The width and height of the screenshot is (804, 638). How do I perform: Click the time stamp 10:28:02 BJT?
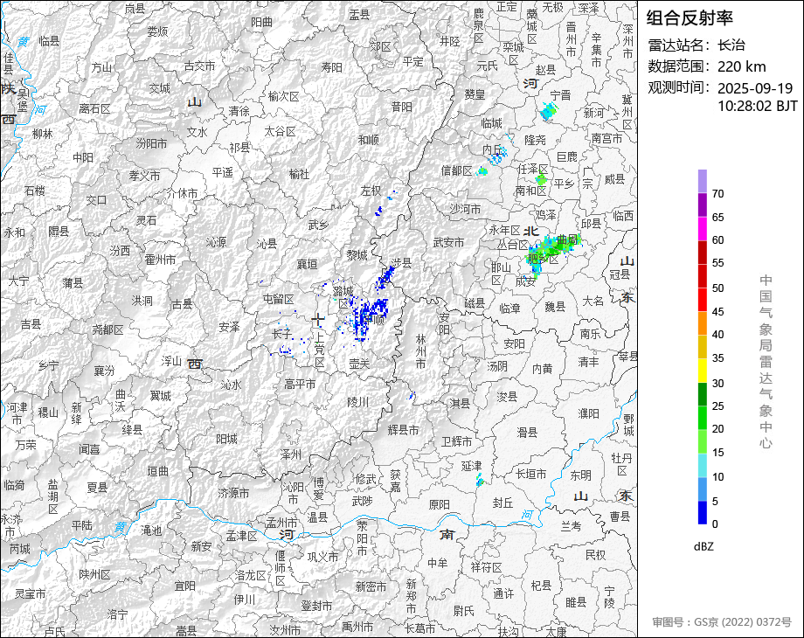pos(758,106)
